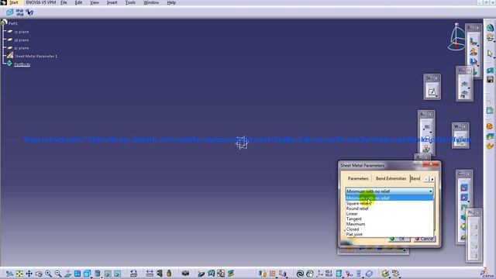Select PartBody in the tree

click(x=22, y=64)
